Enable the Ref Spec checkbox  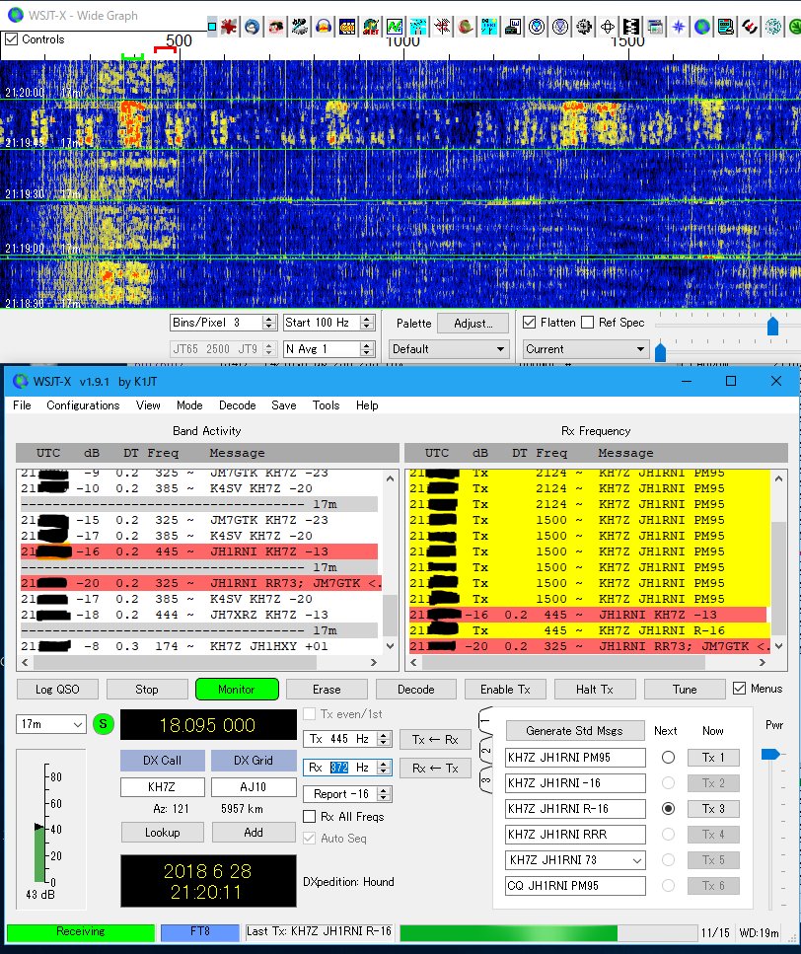point(588,323)
